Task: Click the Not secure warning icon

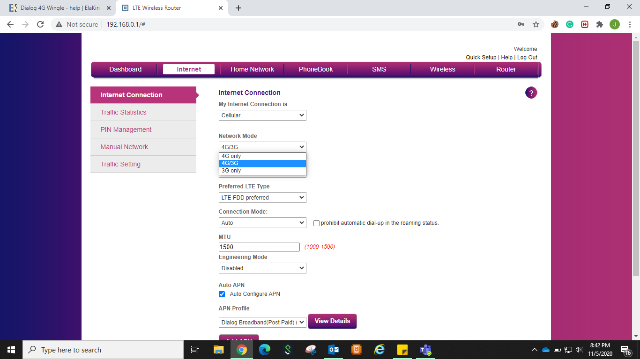Action: pos(59,24)
